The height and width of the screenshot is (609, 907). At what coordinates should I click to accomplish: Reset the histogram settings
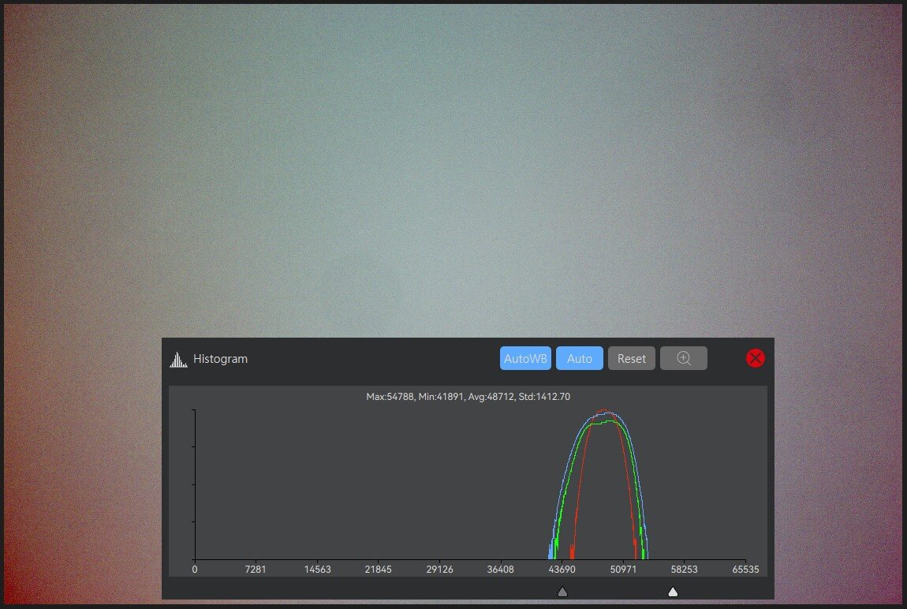631,359
